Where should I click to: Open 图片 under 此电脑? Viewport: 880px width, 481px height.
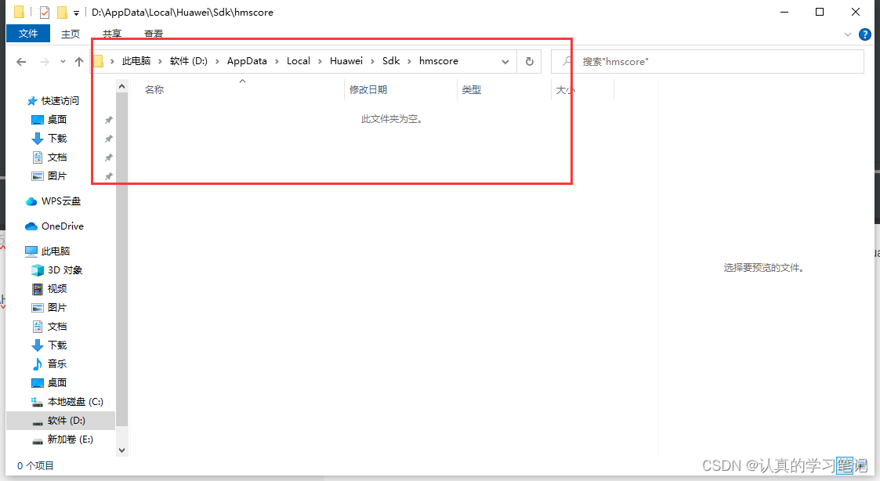(x=56, y=308)
